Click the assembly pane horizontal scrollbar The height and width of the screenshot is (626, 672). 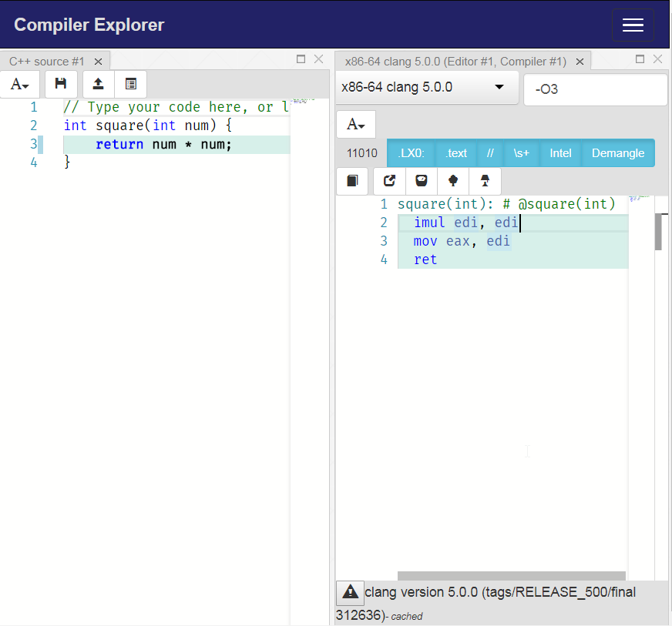511,576
